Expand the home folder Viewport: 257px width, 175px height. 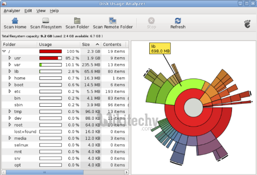click(x=10, y=78)
